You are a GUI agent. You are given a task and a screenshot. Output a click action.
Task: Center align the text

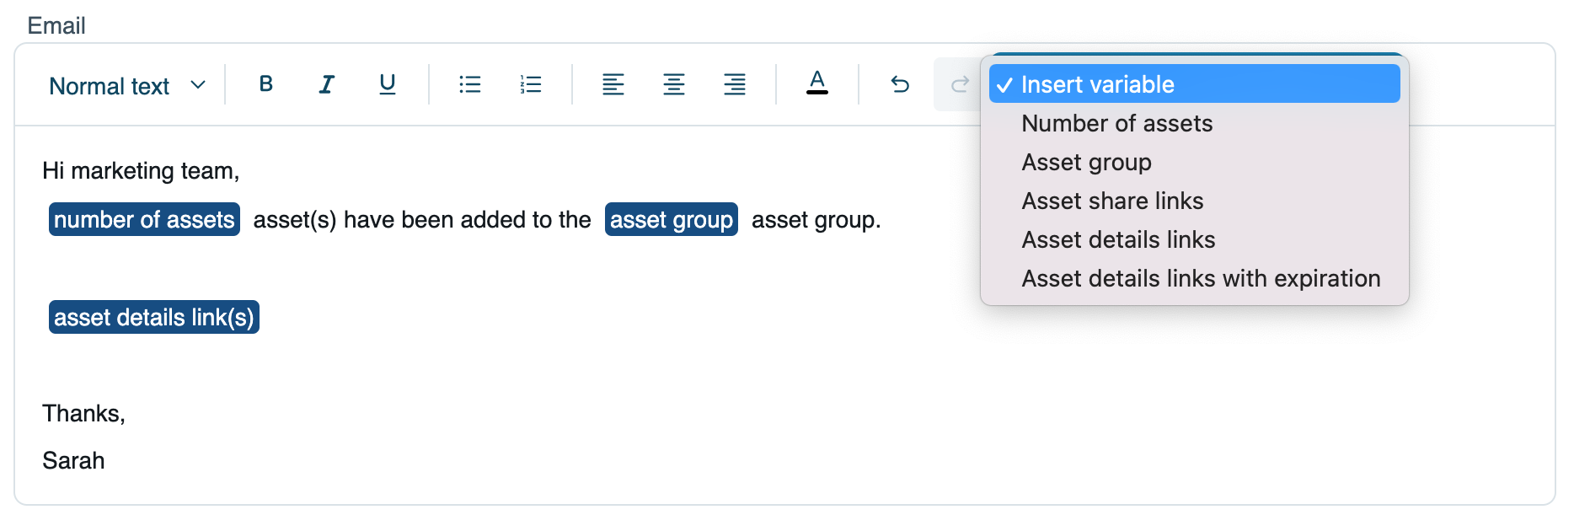click(x=673, y=84)
